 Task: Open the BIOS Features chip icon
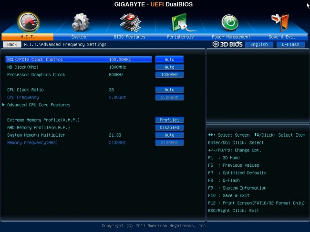click(131, 22)
